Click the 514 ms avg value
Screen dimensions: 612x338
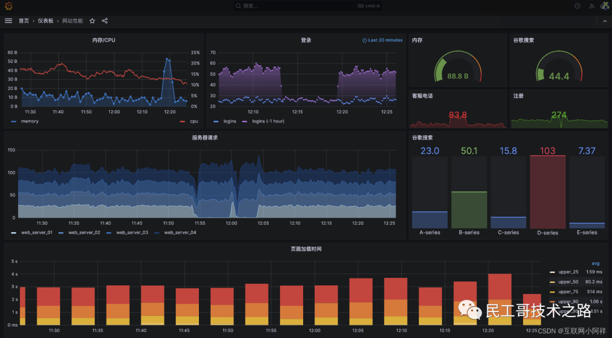pos(594,292)
